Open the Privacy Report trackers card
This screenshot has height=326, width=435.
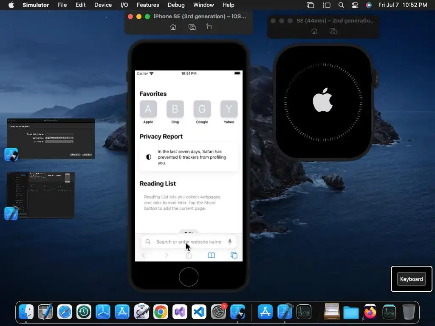pyautogui.click(x=189, y=157)
